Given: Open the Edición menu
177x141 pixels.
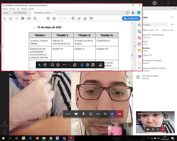Looking at the screenshot, I should click(x=12, y=9).
